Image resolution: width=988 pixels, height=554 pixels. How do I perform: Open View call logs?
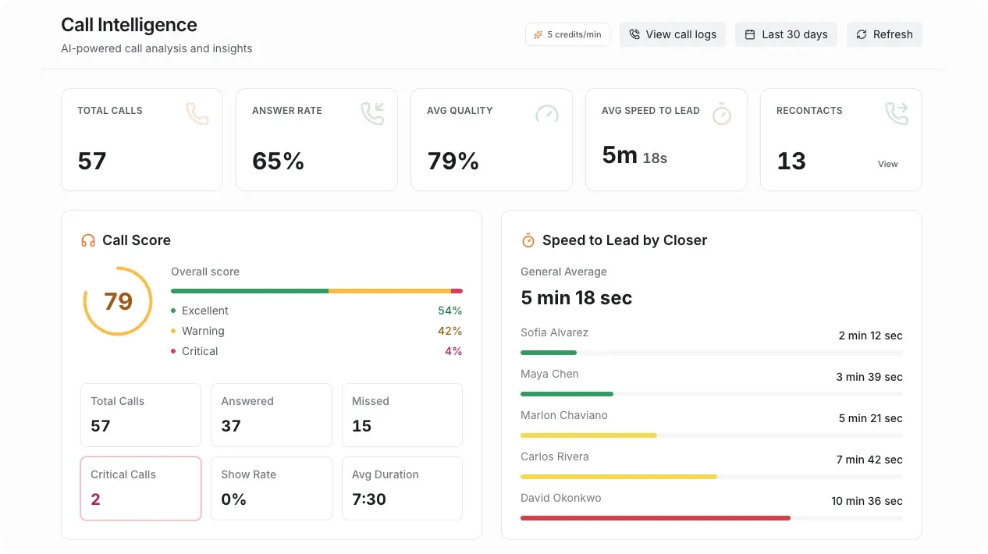tap(673, 34)
